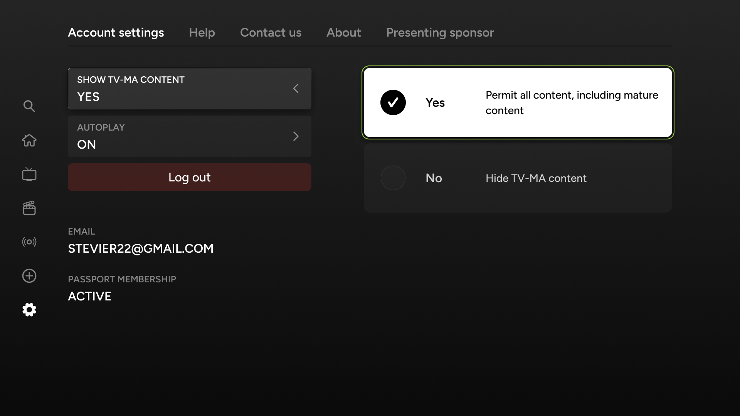Choose the Hide TV-MA content option

coord(518,178)
